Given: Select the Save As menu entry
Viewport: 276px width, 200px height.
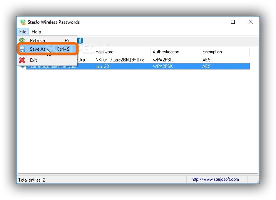Looking at the screenshot, I should pos(47,49).
